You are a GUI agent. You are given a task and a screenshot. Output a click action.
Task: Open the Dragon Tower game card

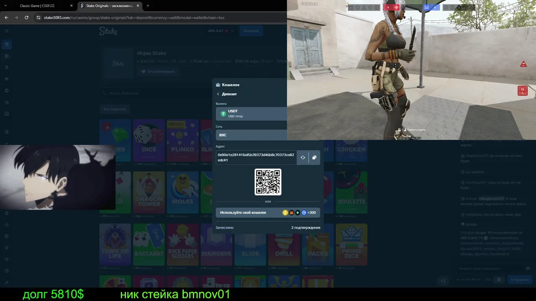point(149,192)
